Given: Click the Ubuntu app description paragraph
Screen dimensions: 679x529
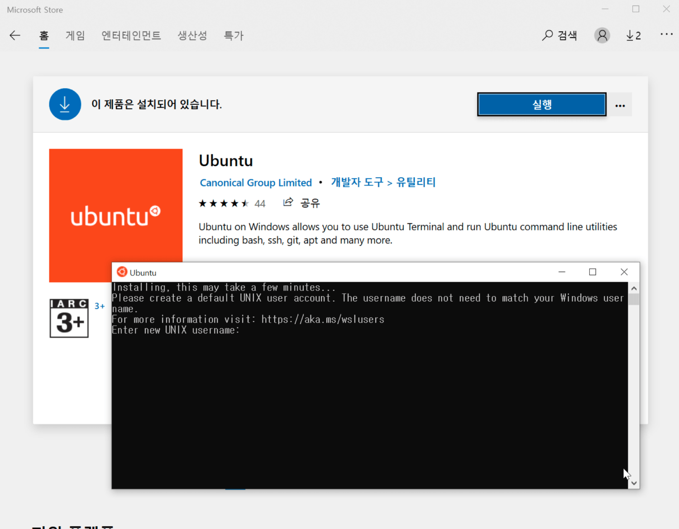Looking at the screenshot, I should click(x=408, y=233).
